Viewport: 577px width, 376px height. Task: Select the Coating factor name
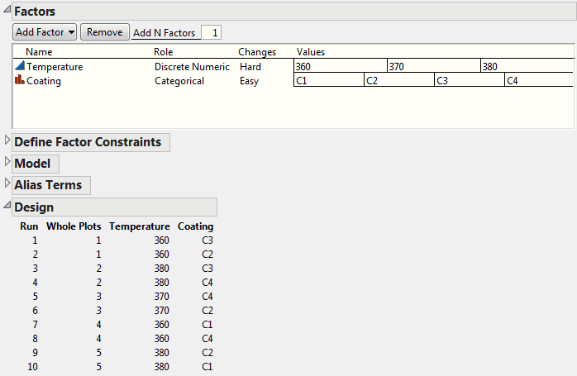[44, 81]
